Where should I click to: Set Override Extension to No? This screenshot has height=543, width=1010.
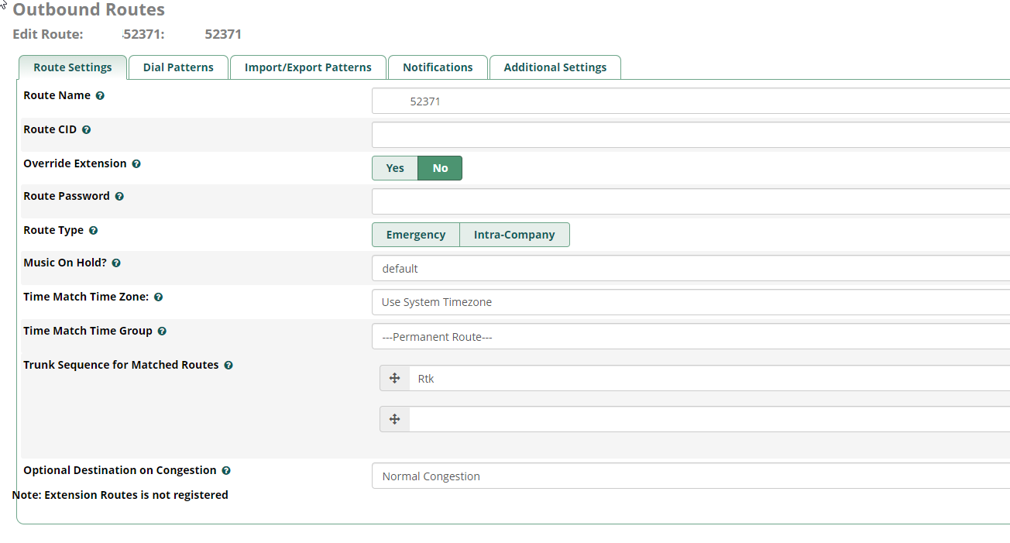tap(440, 168)
